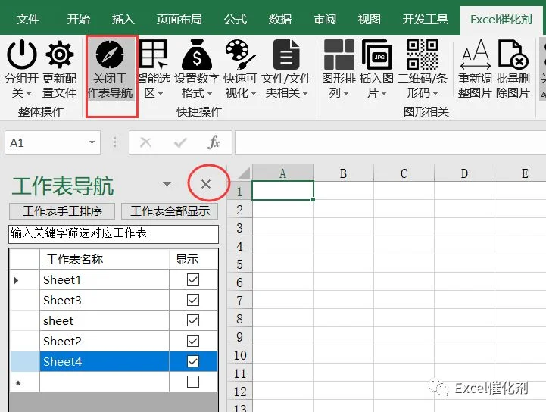Open the 工作表导航 pane options arrow
Screen dimensions: 546x412
click(x=167, y=184)
